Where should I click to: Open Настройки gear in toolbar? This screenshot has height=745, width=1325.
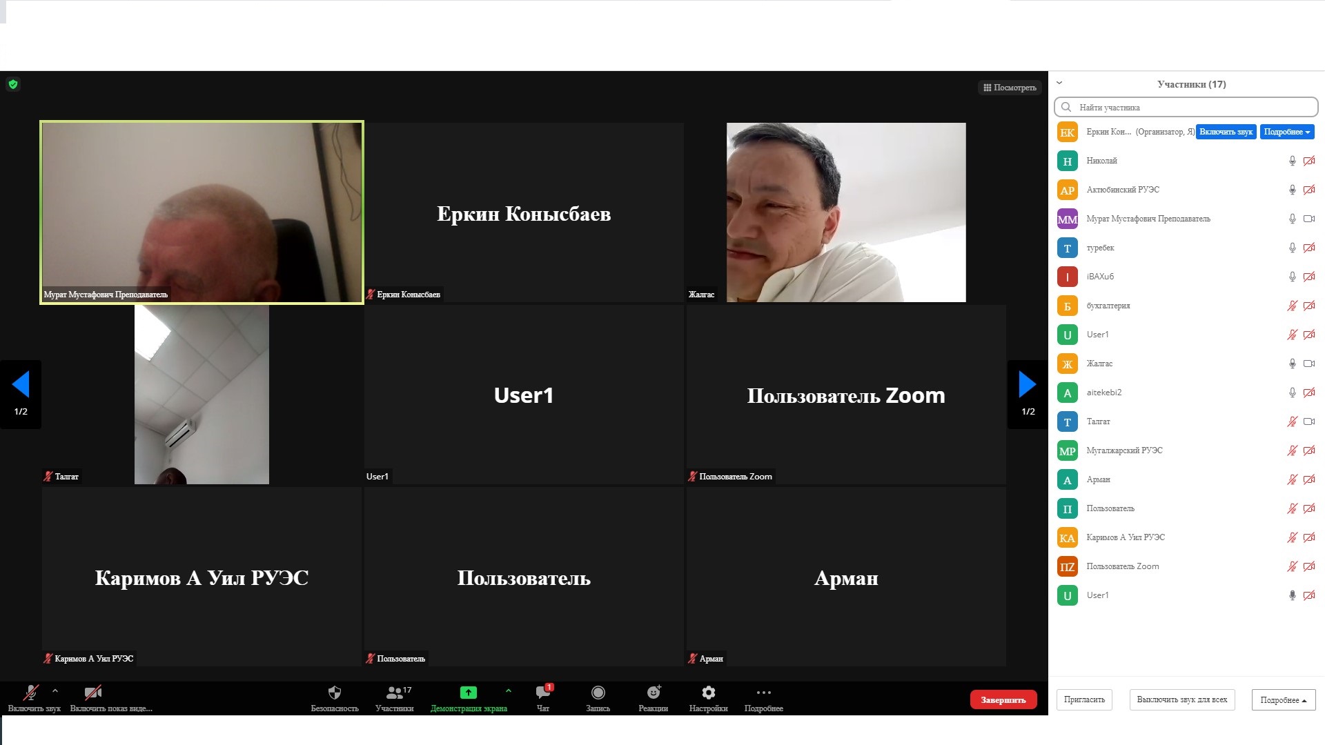point(708,697)
